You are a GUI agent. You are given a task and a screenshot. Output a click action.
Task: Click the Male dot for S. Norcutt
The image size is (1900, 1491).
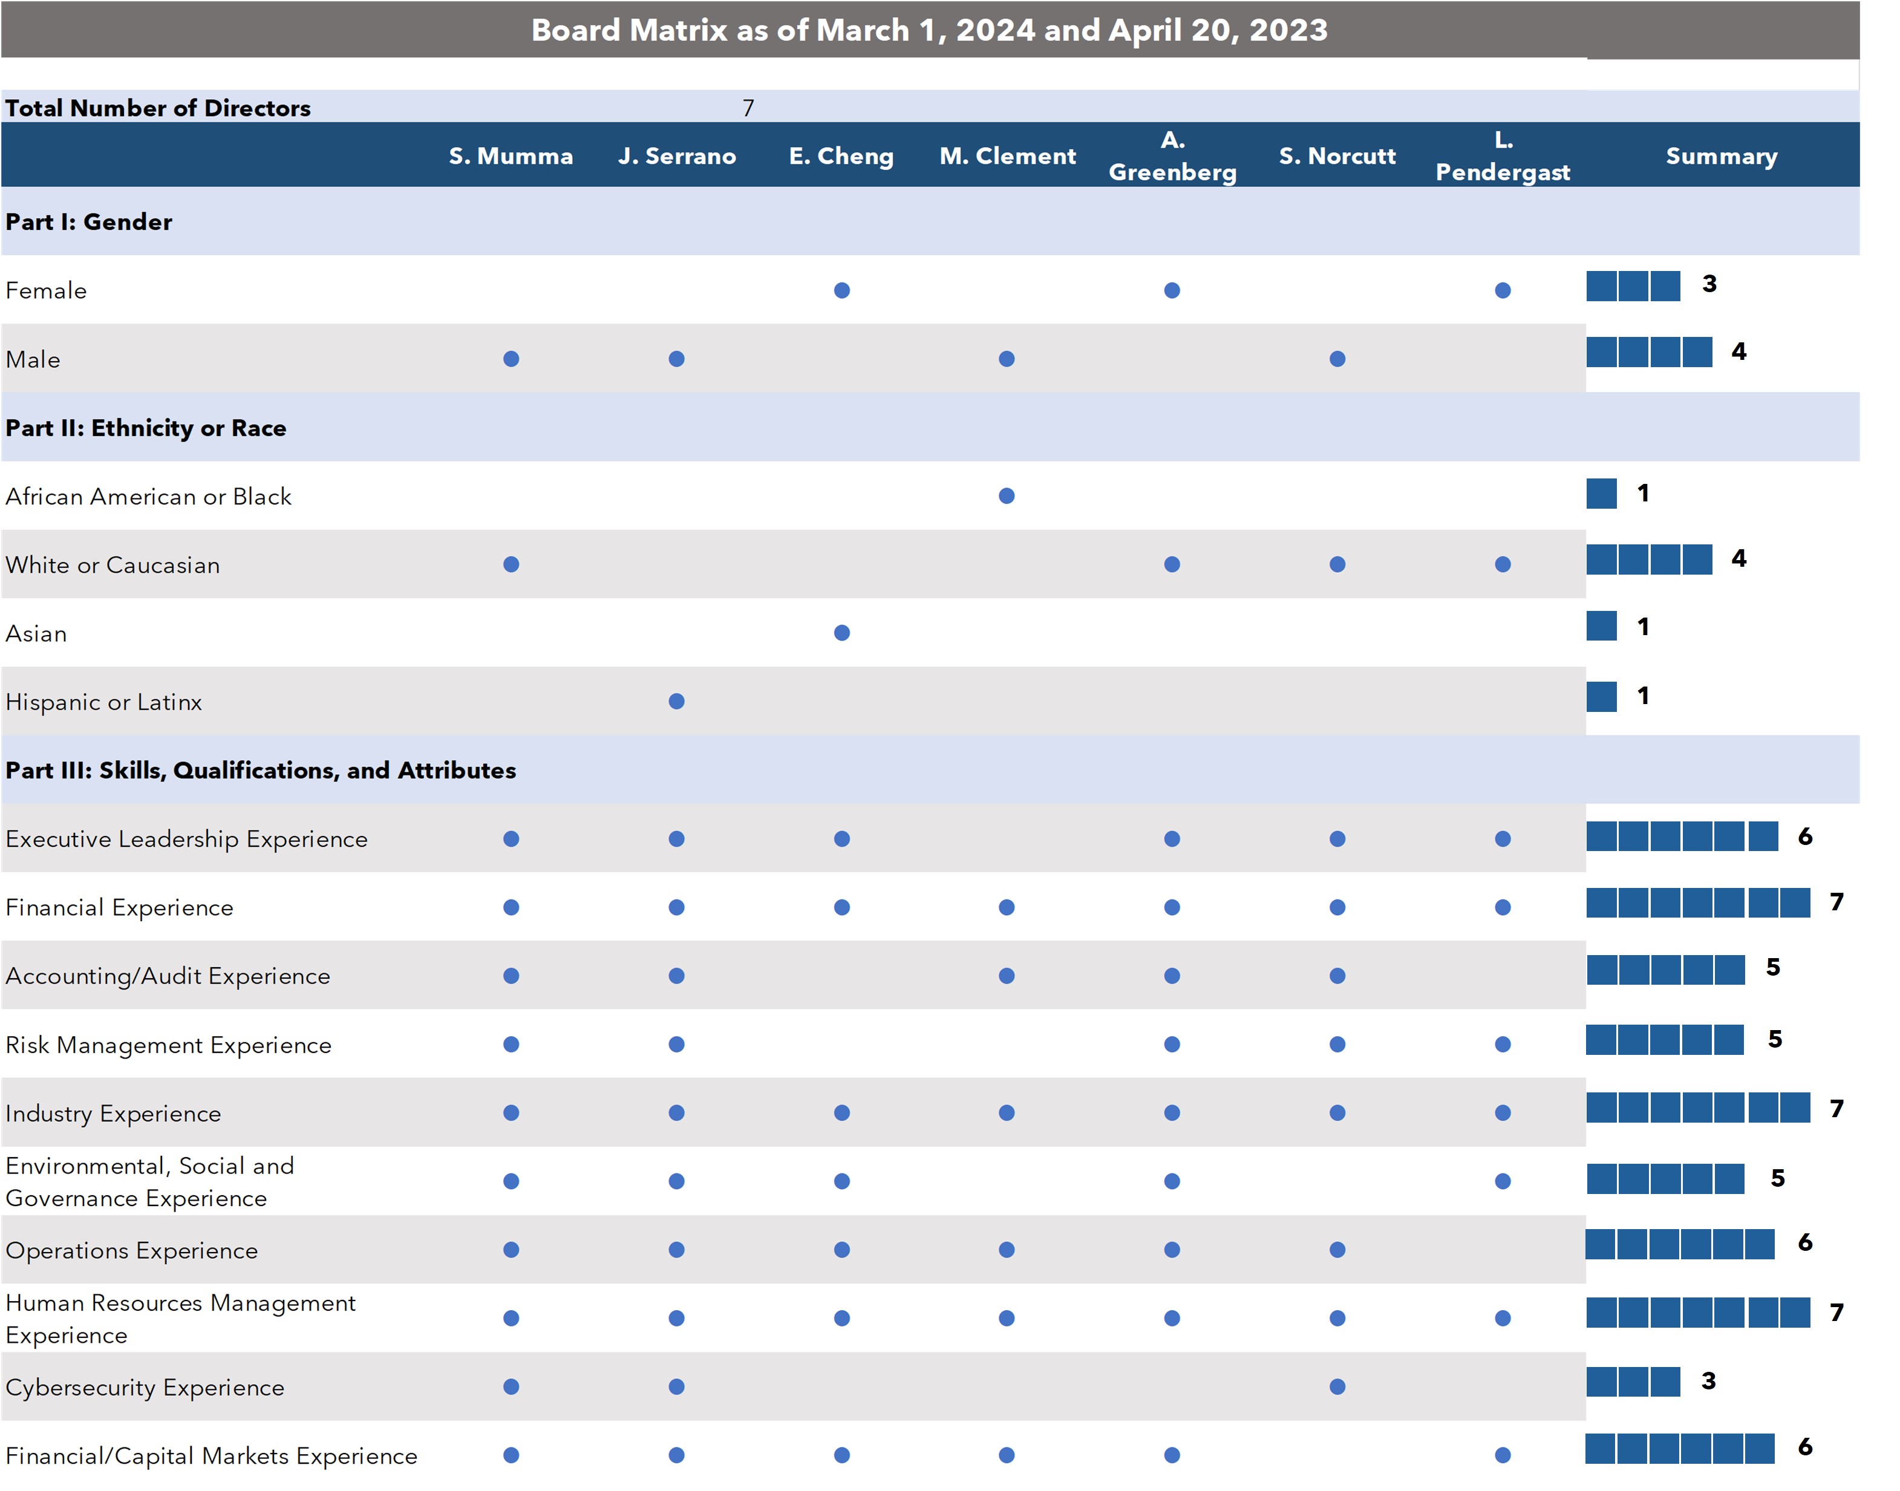pos(1337,359)
